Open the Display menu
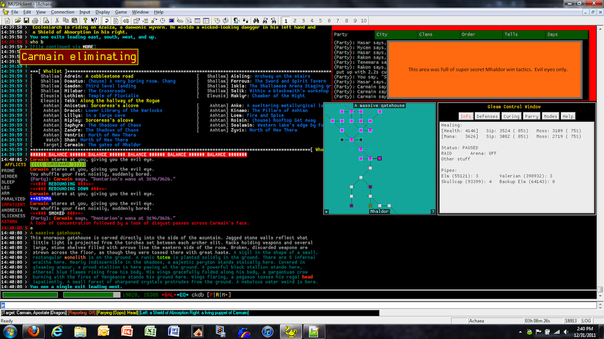This screenshot has height=339, width=604. pos(103,12)
